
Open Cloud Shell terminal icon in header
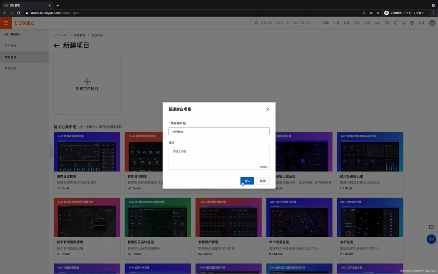coord(387,23)
